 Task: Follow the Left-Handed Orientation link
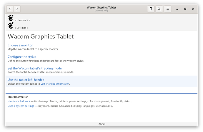pyautogui.click(x=55, y=84)
